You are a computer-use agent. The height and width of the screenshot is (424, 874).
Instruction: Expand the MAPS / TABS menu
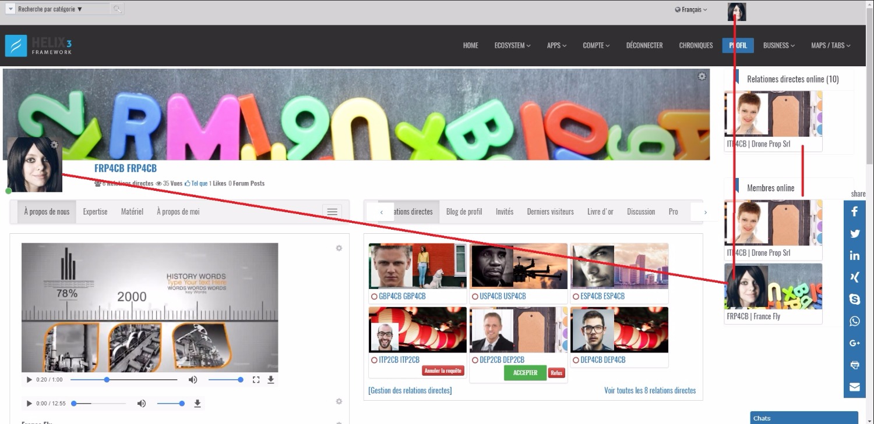830,45
